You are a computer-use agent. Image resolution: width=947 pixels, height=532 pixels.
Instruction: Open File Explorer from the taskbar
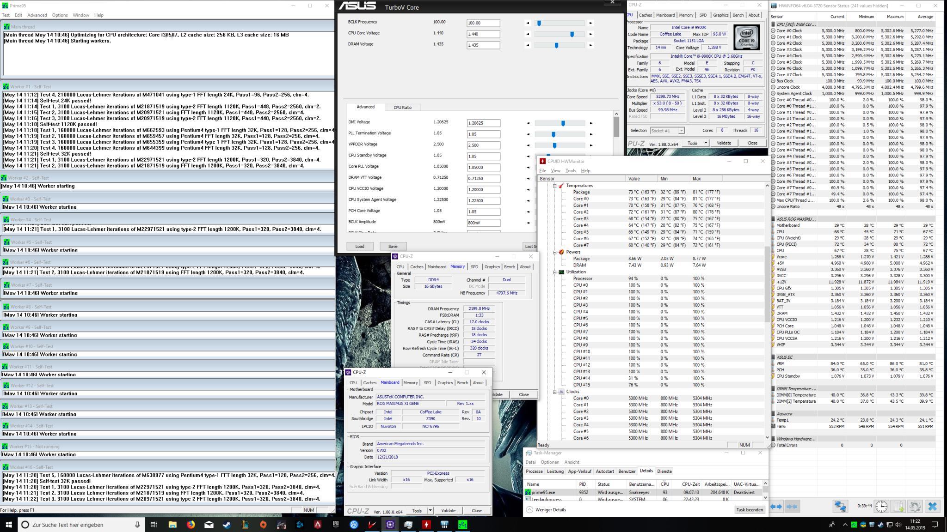[172, 525]
